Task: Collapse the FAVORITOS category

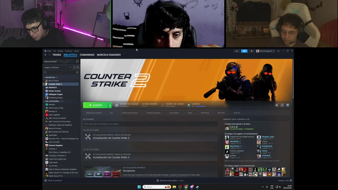Action: click(44, 77)
